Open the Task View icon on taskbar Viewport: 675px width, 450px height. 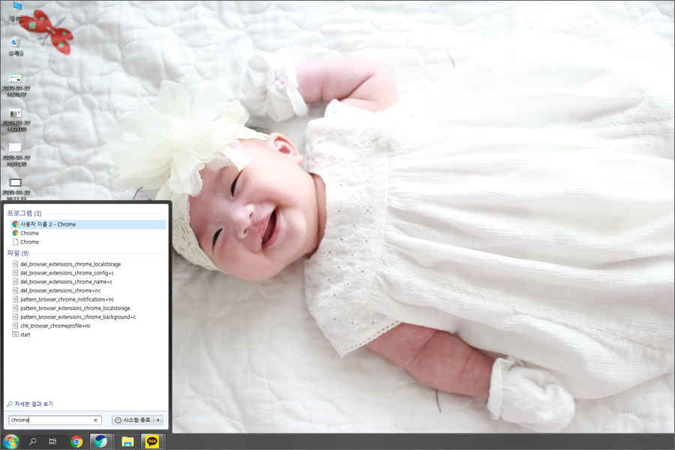pos(52,442)
